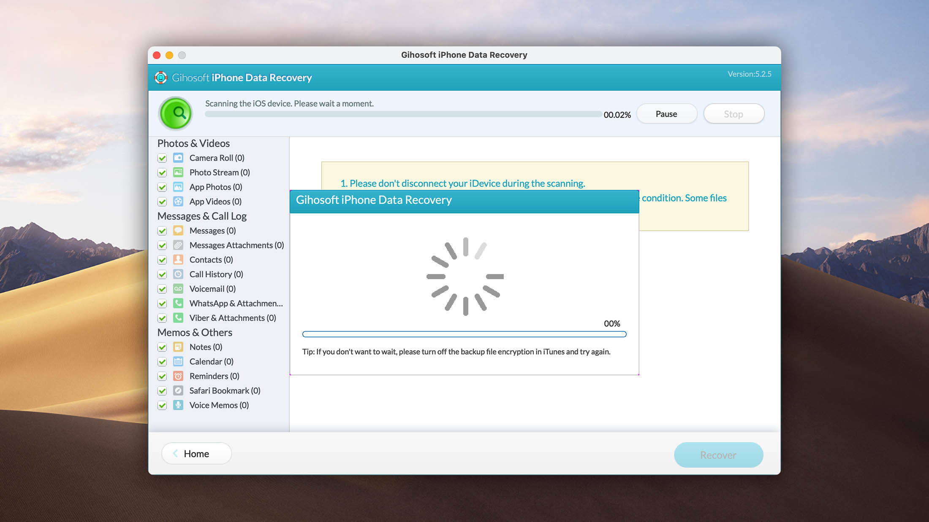Click the Calendar icon
Screen dimensions: 929x522
(x=178, y=361)
